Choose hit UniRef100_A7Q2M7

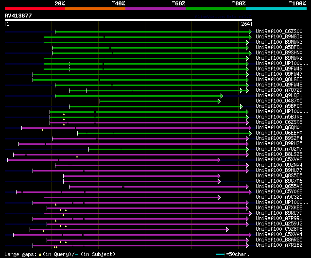tap(279, 149)
